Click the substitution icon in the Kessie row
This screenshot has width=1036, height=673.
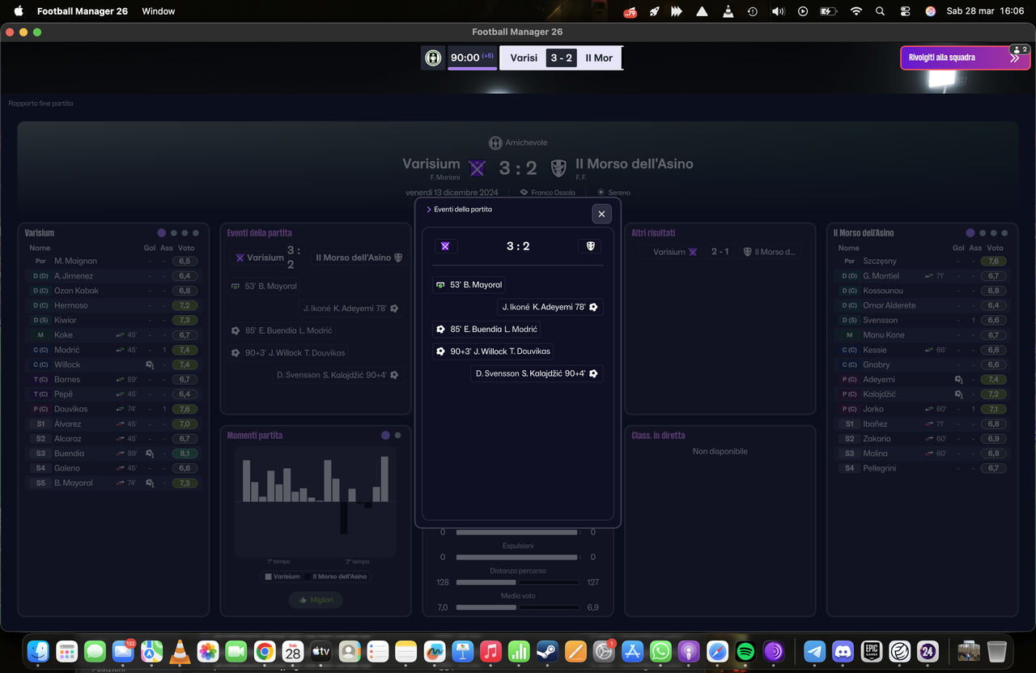tap(929, 350)
